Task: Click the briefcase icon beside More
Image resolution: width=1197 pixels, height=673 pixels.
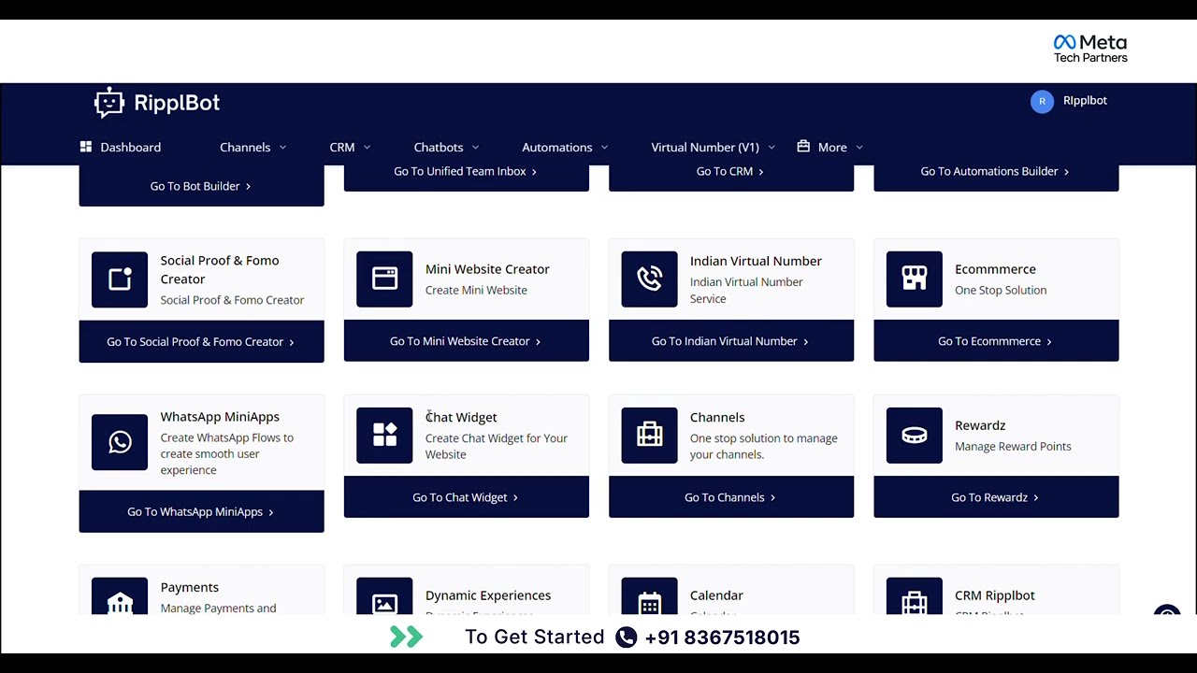Action: (803, 147)
